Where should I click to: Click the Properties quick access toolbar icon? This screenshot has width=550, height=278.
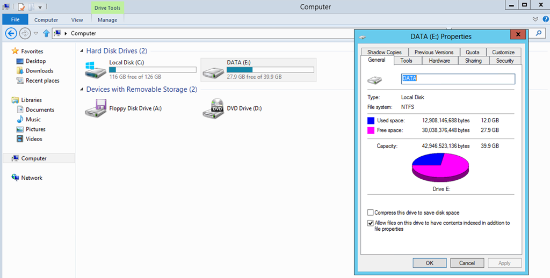click(x=21, y=7)
